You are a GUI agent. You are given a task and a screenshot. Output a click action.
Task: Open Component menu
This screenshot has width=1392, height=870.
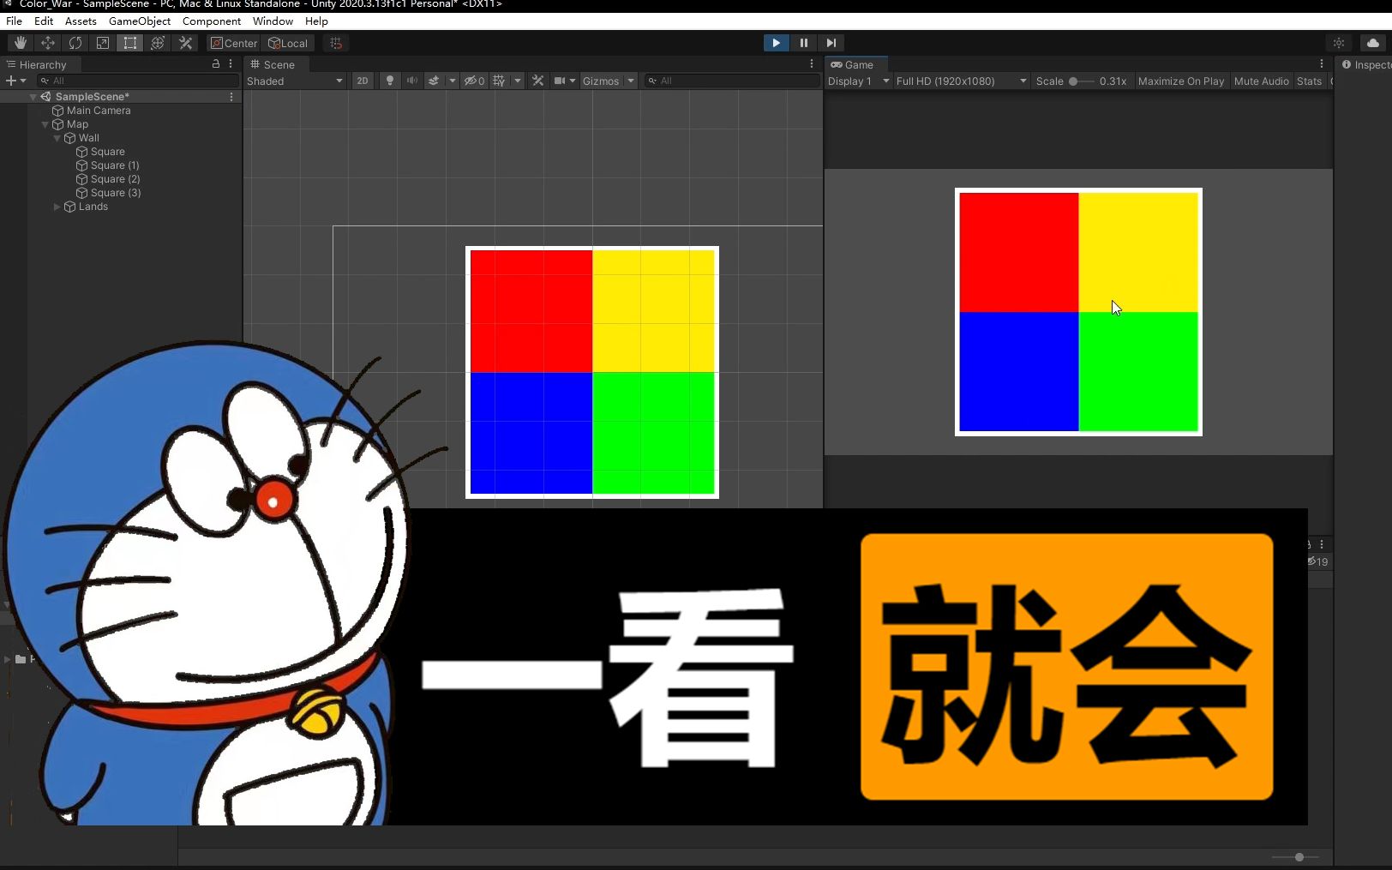pos(212,21)
